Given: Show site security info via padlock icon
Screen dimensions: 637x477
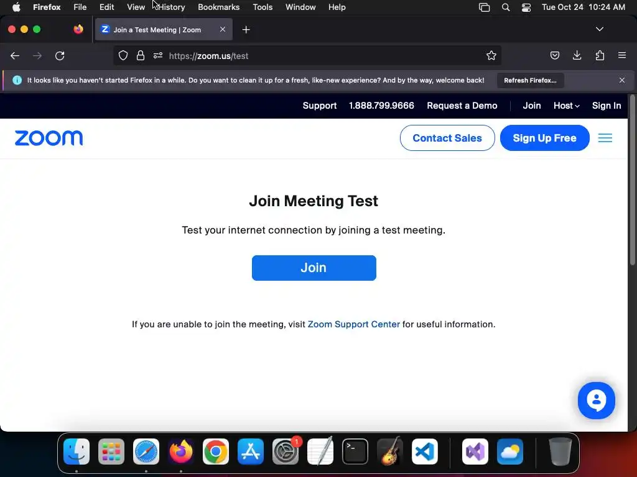Looking at the screenshot, I should [141, 55].
